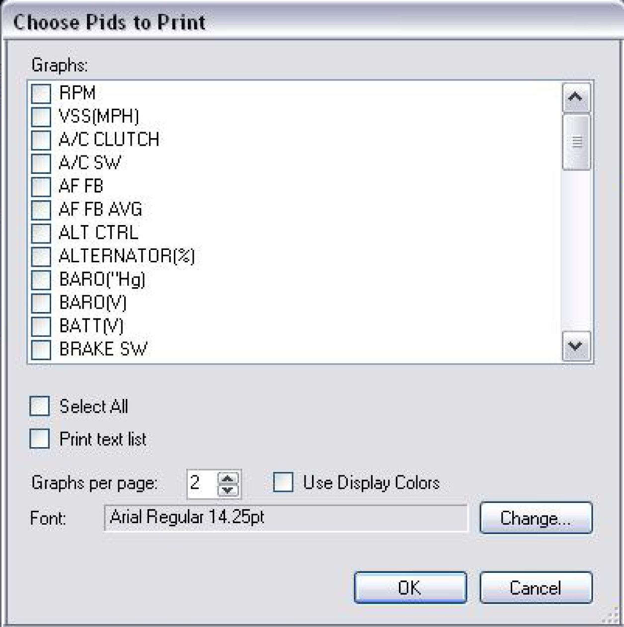Check the BARO("Hg) checkbox
The height and width of the screenshot is (627, 624).
click(41, 280)
